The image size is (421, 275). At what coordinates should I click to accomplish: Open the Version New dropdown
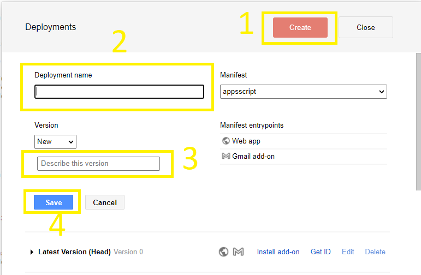pos(55,142)
